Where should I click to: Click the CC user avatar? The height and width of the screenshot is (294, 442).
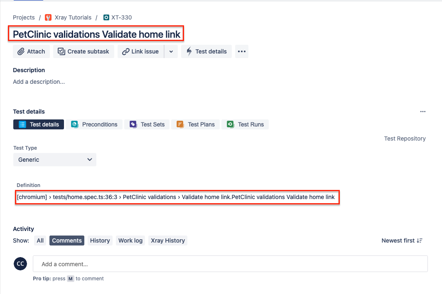coord(20,264)
